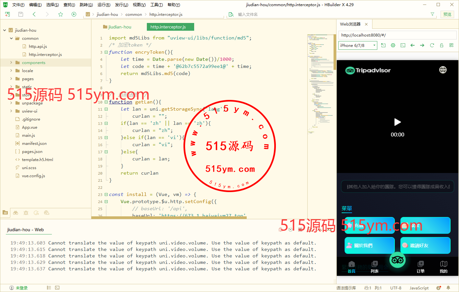Expand the components folder
This screenshot has width=459, height=292.
pyautogui.click(x=11, y=62)
